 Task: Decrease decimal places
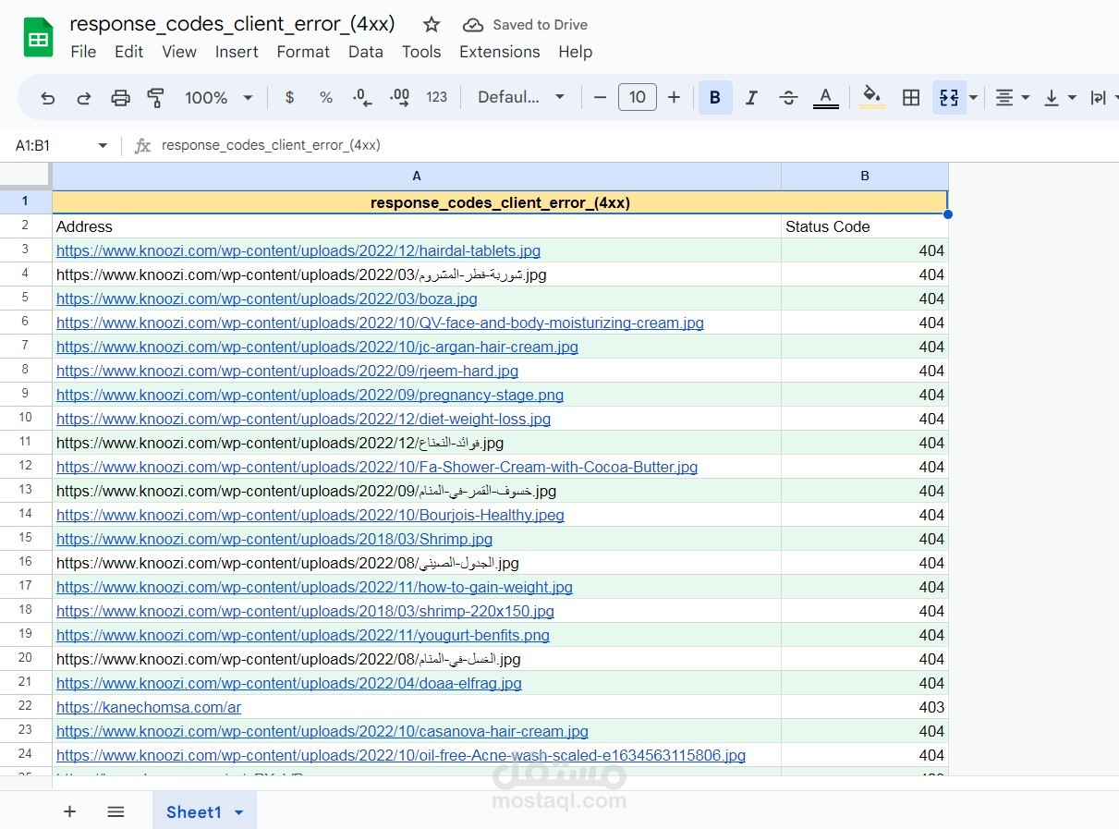pos(363,97)
